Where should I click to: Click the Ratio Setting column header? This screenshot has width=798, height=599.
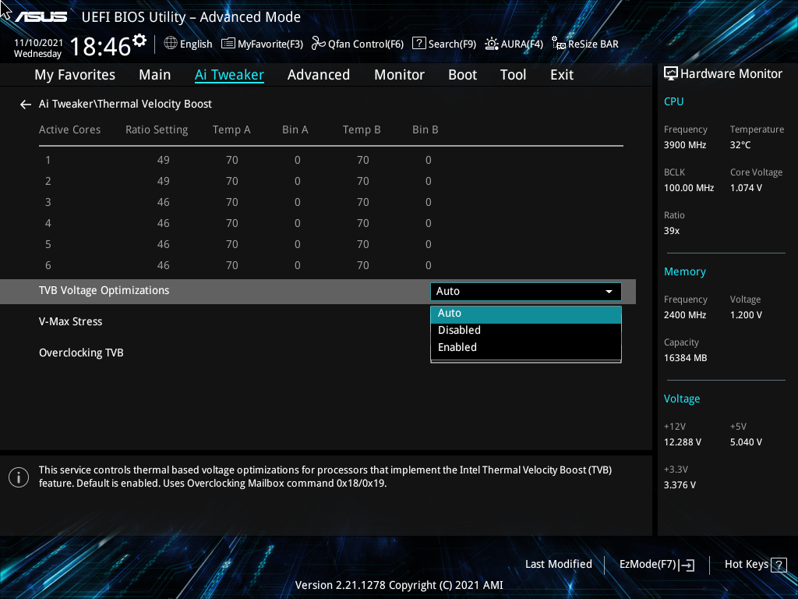(157, 130)
